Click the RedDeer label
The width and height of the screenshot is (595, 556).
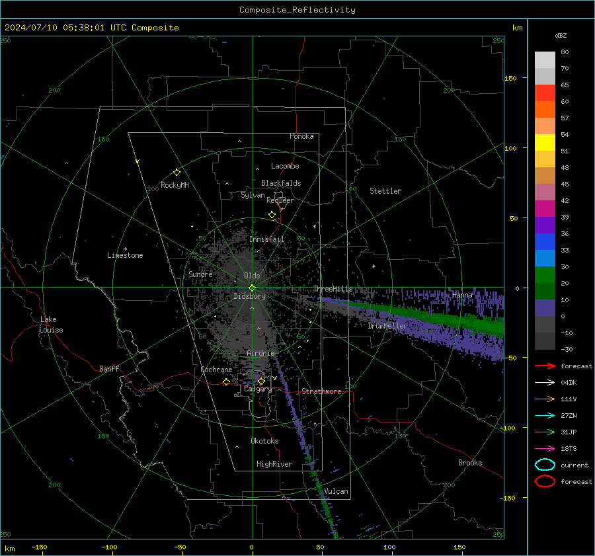click(280, 200)
